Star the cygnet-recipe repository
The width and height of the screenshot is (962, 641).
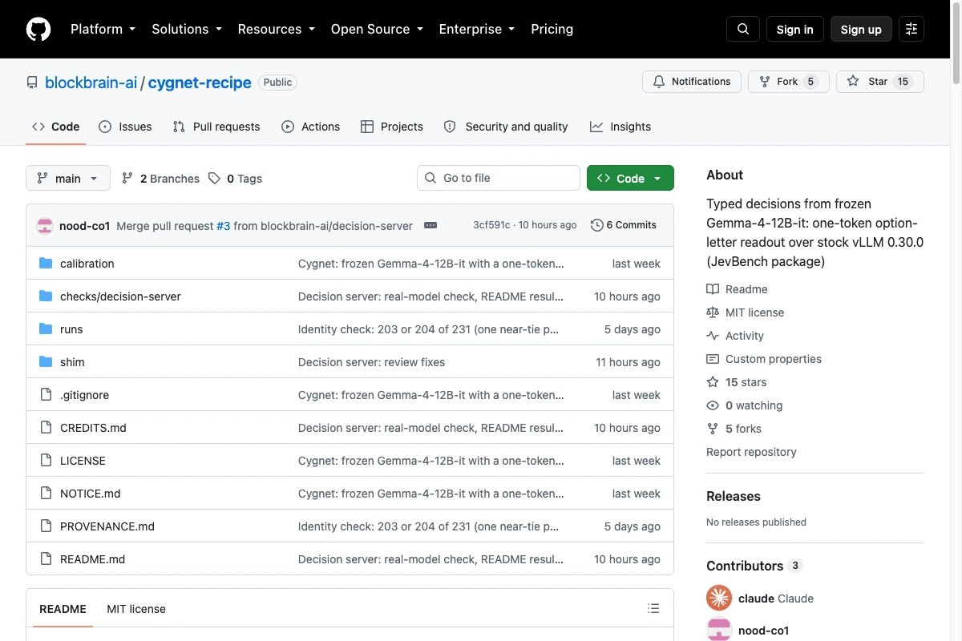coord(879,82)
